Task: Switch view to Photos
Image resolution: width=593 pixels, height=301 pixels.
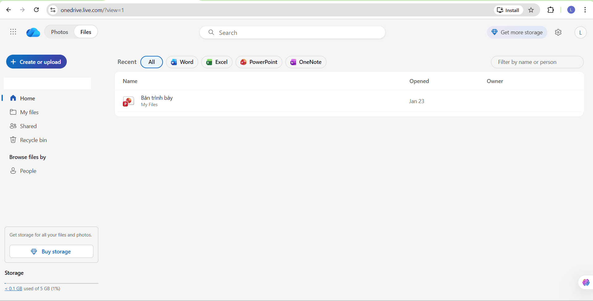Action: pyautogui.click(x=59, y=32)
